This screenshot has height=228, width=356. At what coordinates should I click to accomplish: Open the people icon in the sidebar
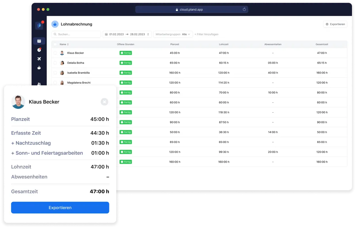(x=39, y=84)
